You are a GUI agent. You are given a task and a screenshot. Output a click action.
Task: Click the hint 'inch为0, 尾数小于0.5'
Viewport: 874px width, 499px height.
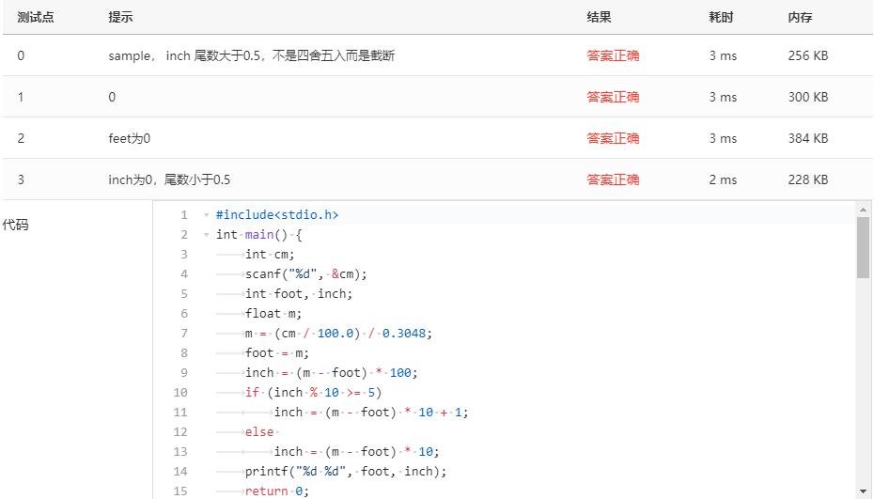point(169,179)
